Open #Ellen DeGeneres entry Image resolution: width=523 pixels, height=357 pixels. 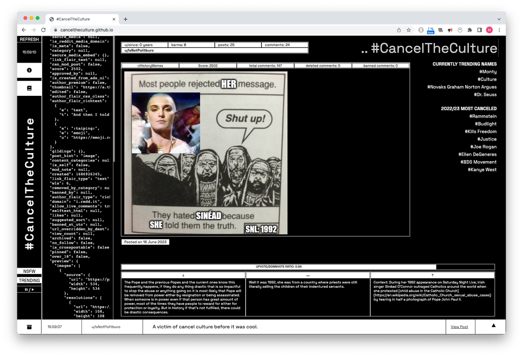(x=477, y=155)
